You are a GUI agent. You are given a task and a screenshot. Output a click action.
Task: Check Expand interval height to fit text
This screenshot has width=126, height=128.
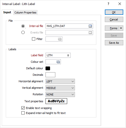pos(23,113)
